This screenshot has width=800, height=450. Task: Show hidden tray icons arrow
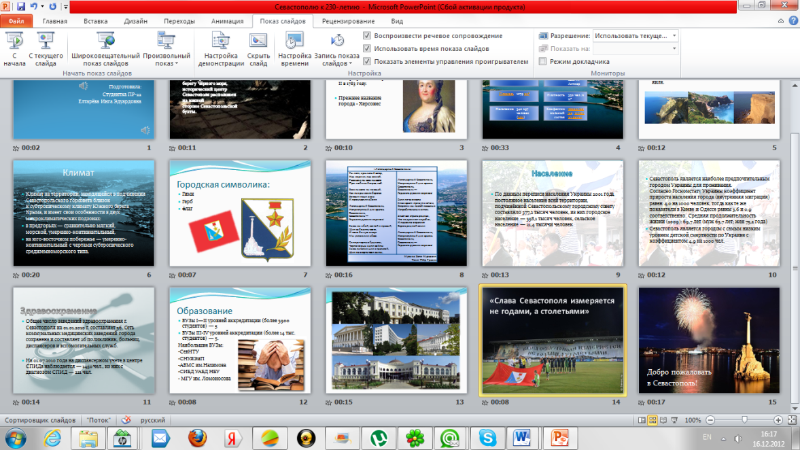[x=723, y=438]
